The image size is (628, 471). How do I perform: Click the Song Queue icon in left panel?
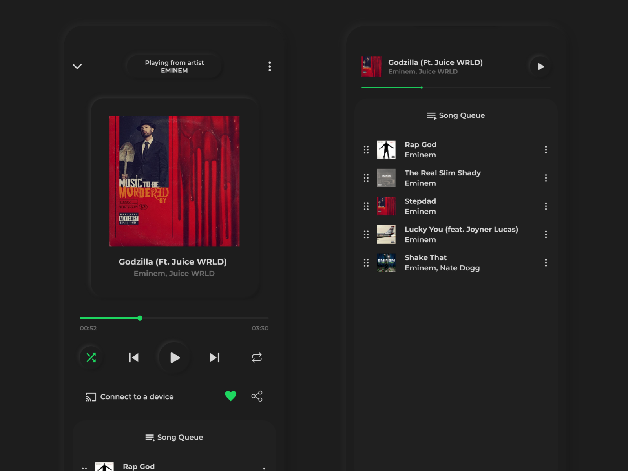pyautogui.click(x=150, y=437)
